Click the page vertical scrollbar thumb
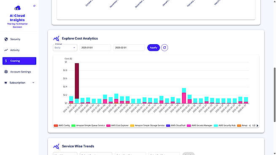Screen dimensions: 276x155 tap(275, 95)
